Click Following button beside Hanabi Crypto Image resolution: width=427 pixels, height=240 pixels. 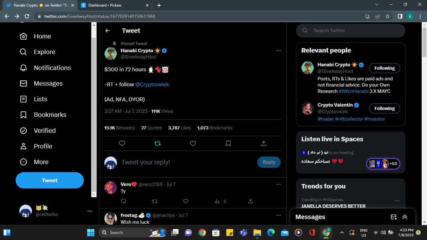[384, 68]
